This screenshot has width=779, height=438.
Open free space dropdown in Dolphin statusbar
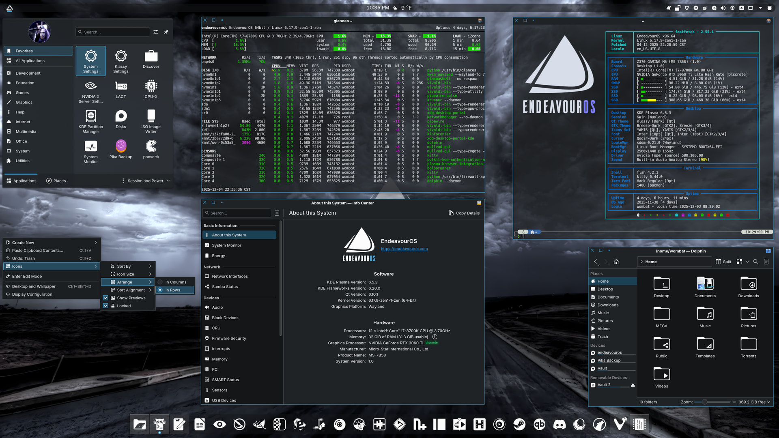[x=754, y=402]
